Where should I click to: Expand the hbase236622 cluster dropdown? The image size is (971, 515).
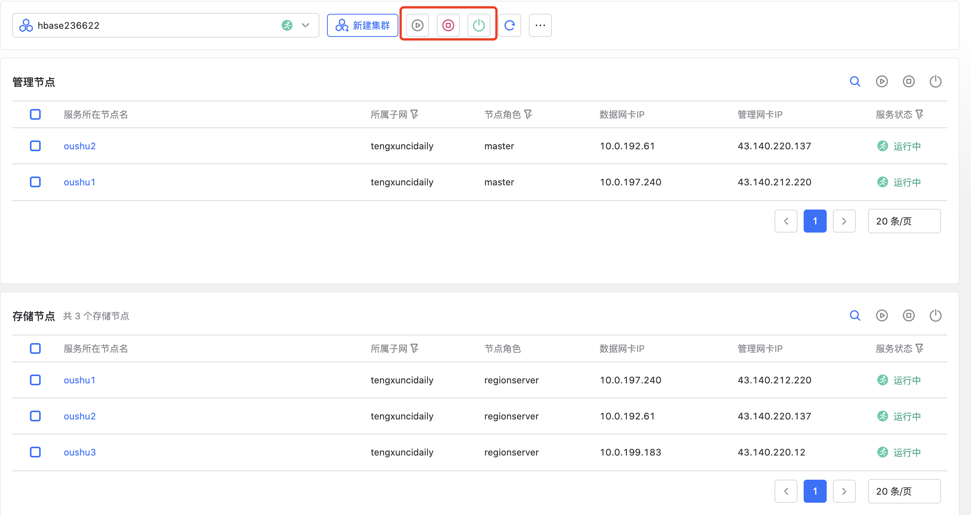[306, 25]
